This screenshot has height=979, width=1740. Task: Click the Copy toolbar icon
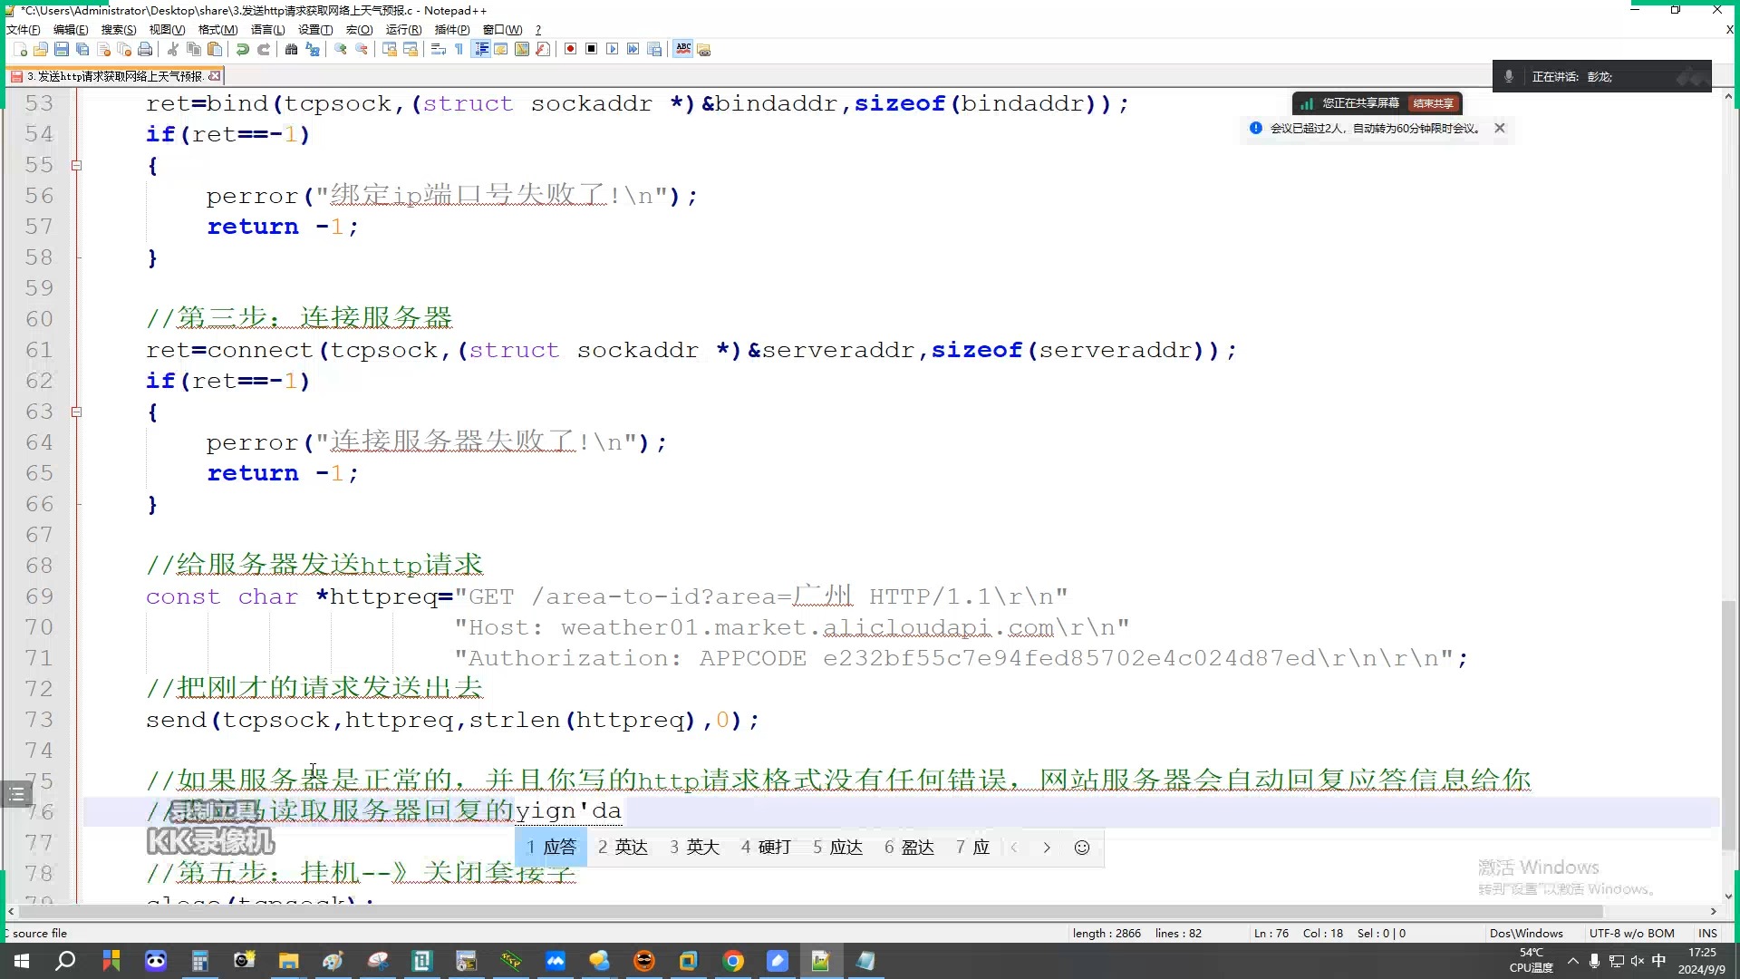(193, 49)
